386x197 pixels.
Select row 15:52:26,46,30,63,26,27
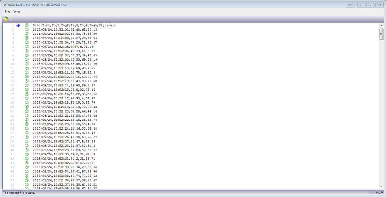point(65,137)
